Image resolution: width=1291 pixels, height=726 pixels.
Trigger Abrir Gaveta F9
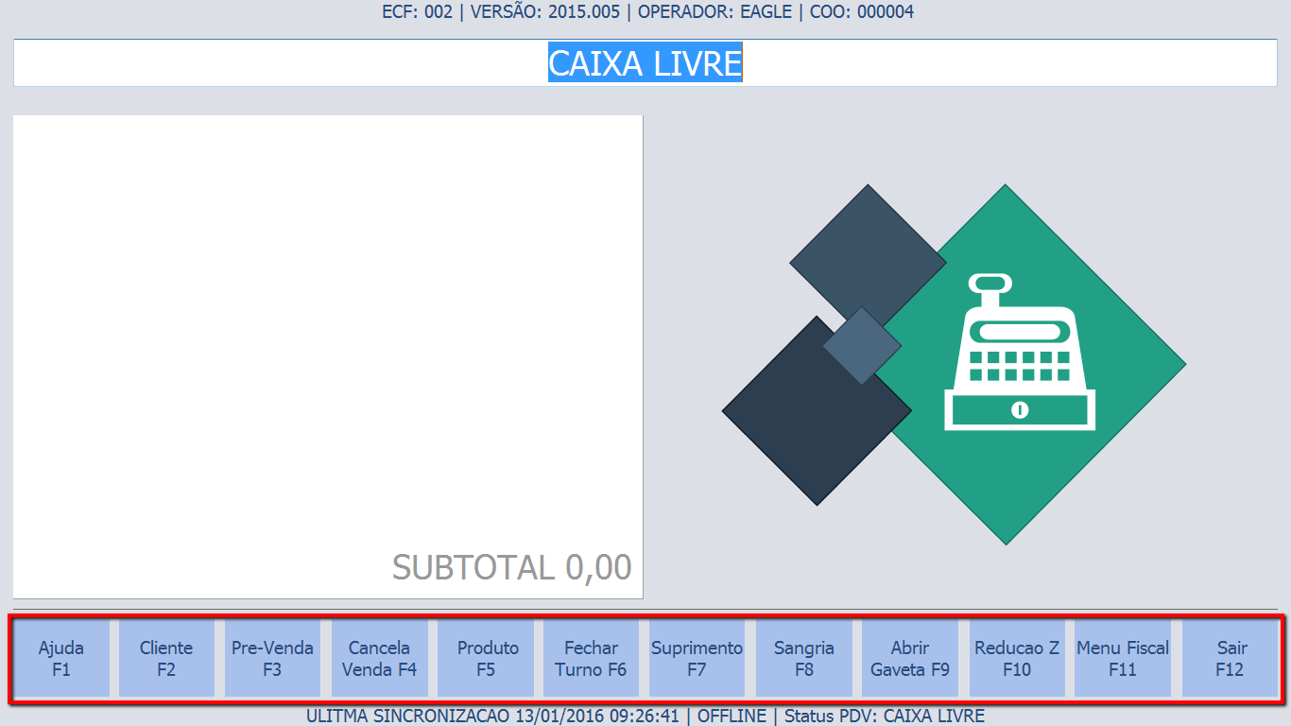(x=910, y=659)
